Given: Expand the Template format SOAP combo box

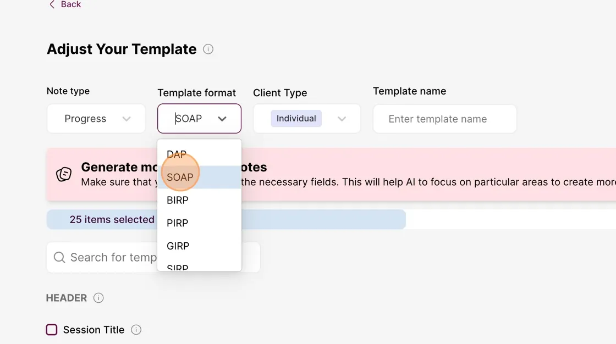Looking at the screenshot, I should [199, 119].
